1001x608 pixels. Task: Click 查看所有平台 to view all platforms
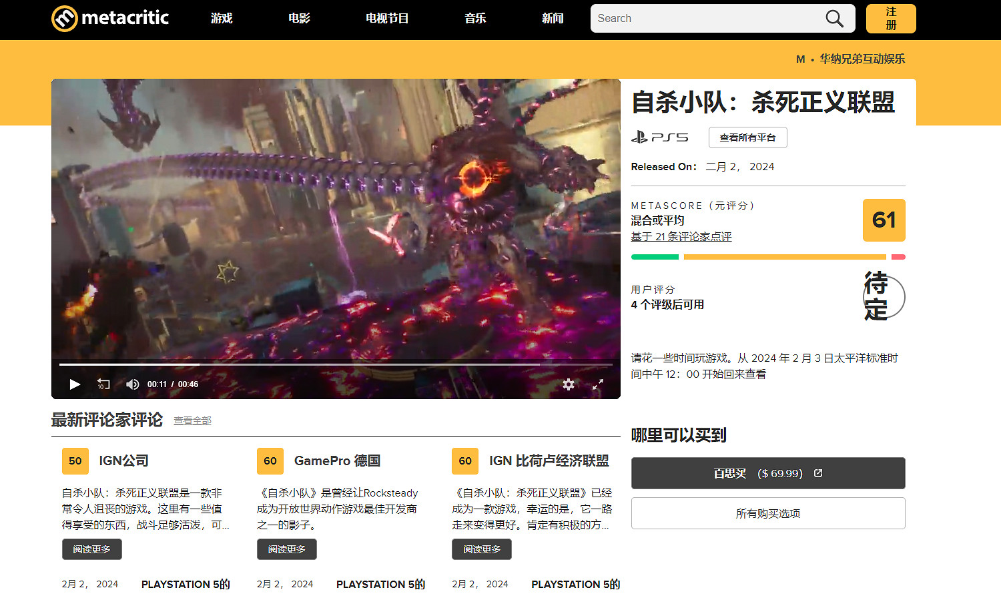click(747, 137)
